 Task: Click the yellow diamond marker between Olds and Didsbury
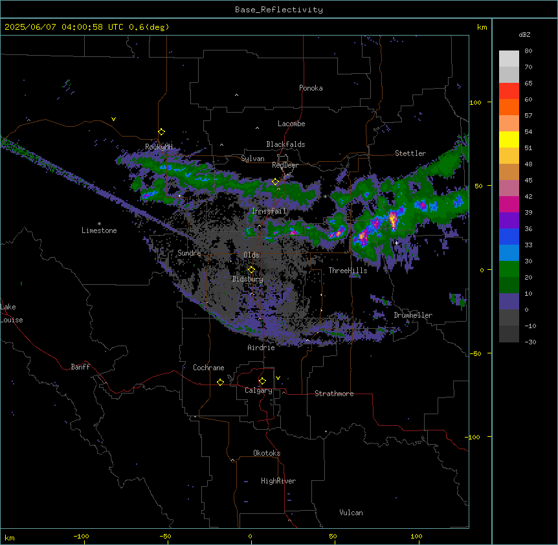(251, 270)
